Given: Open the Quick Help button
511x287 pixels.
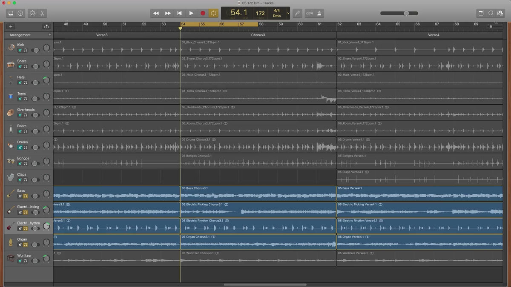Looking at the screenshot, I should [x=20, y=13].
